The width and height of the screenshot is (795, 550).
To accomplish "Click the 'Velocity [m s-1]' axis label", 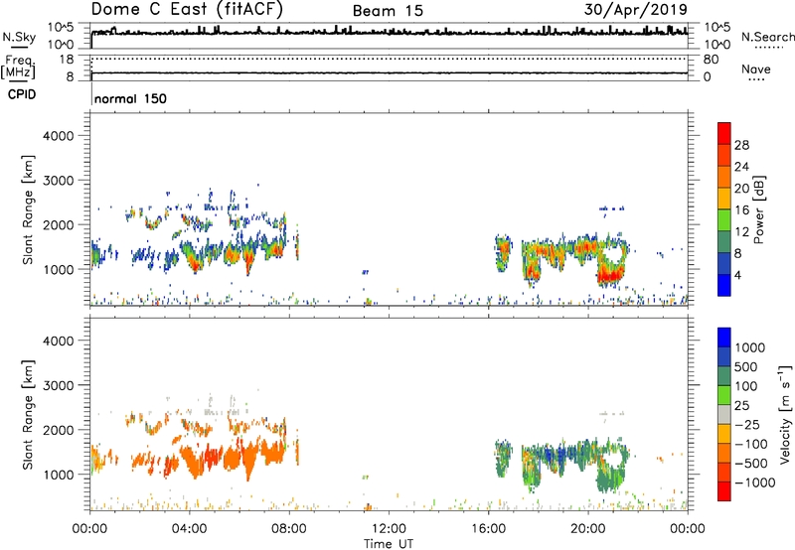I will (x=785, y=414).
